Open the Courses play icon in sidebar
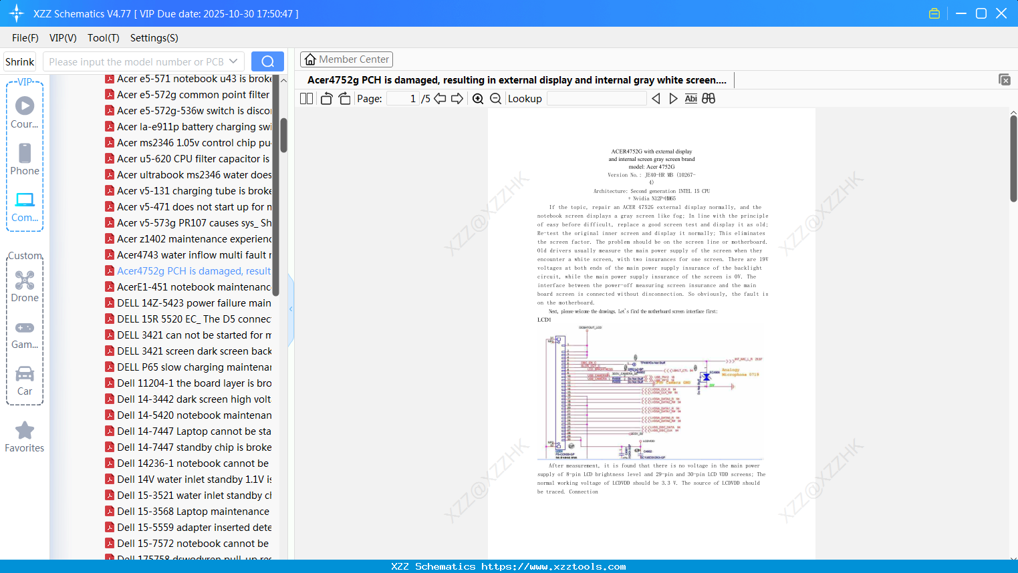This screenshot has height=573, width=1018. pos(25,106)
